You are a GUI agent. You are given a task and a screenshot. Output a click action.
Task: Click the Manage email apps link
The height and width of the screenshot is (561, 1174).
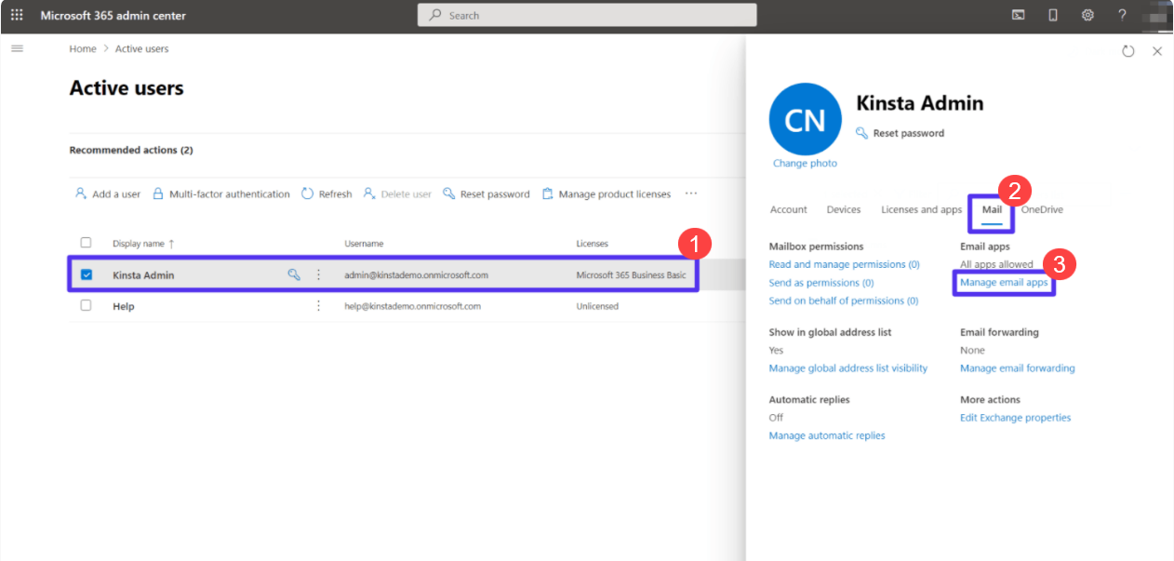1004,282
